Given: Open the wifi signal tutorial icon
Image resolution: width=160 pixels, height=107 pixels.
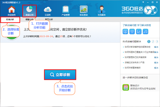Looking at the screenshot, I should (132, 32).
